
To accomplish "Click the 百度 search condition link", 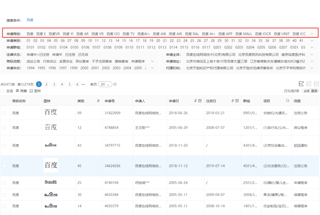I will (x=30, y=20).
